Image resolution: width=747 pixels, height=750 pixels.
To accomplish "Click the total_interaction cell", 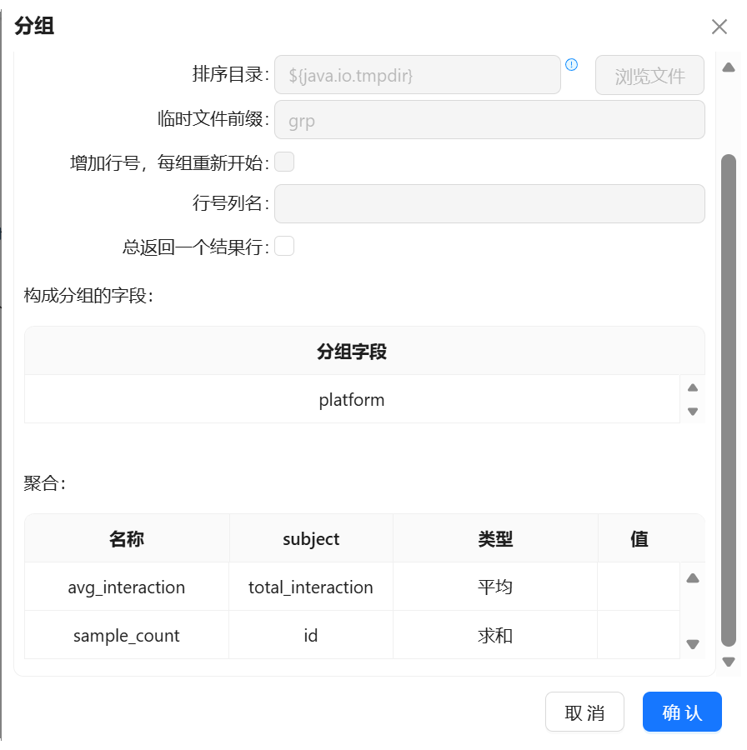I will (311, 587).
